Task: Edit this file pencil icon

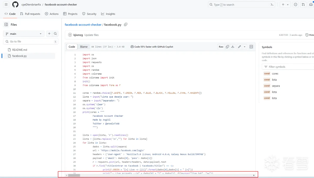Action: click(x=239, y=47)
